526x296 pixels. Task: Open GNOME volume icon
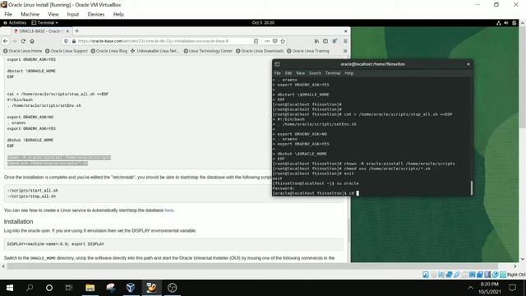click(x=506, y=23)
